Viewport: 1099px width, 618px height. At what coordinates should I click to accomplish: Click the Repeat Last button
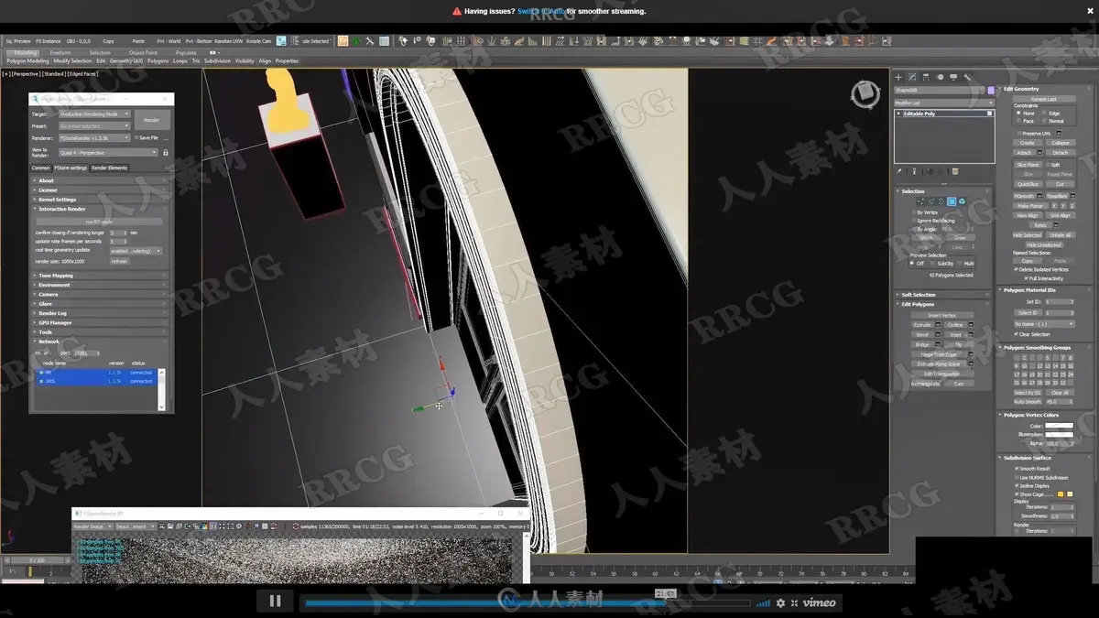(x=1044, y=99)
